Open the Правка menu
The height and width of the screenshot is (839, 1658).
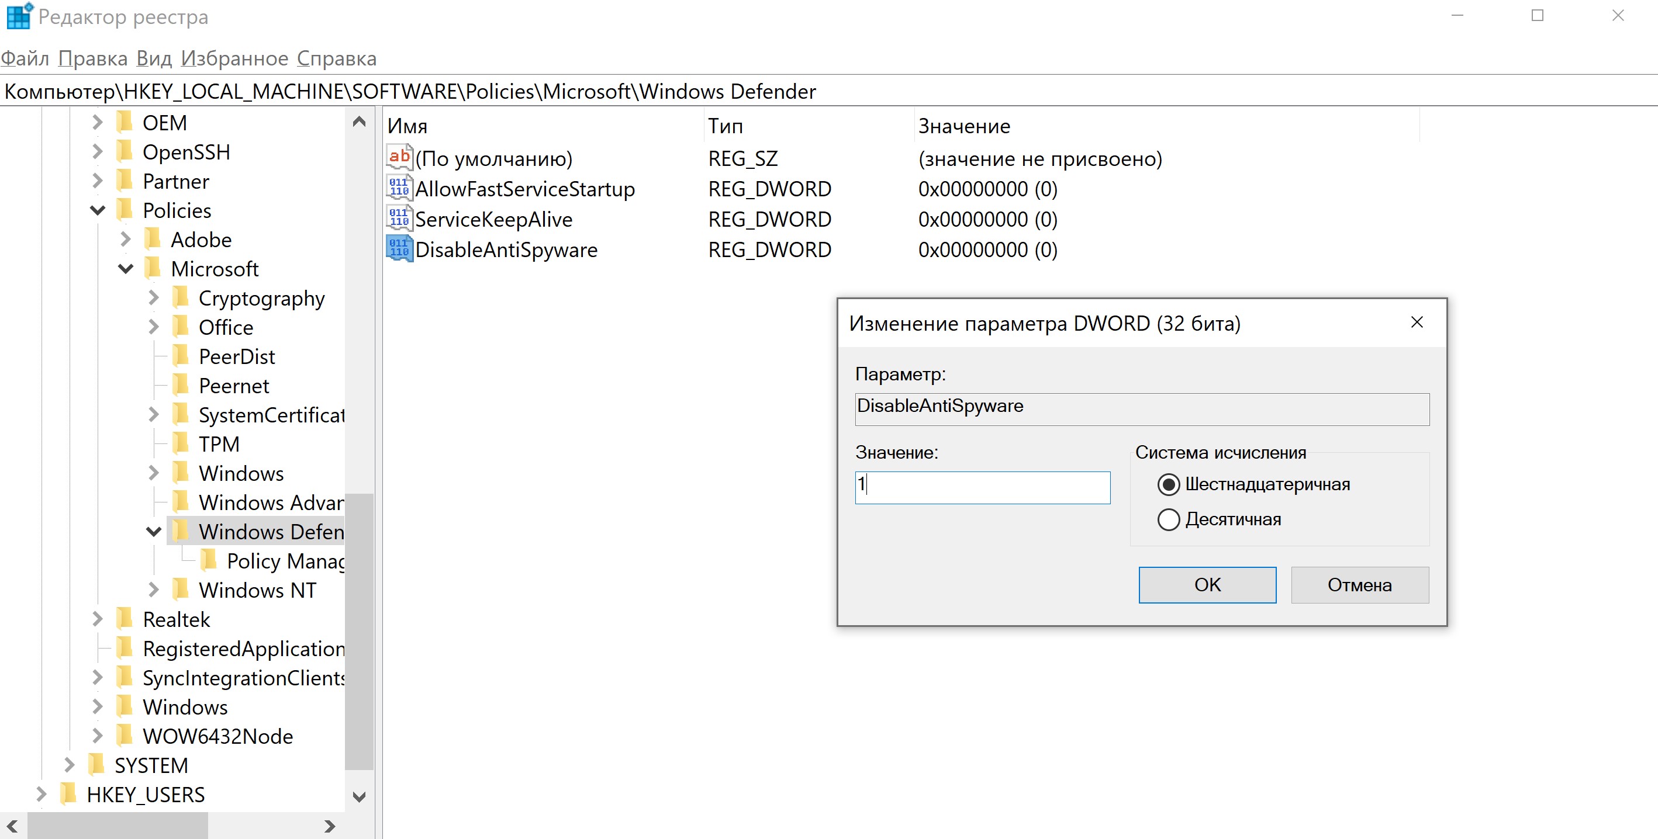(x=93, y=58)
